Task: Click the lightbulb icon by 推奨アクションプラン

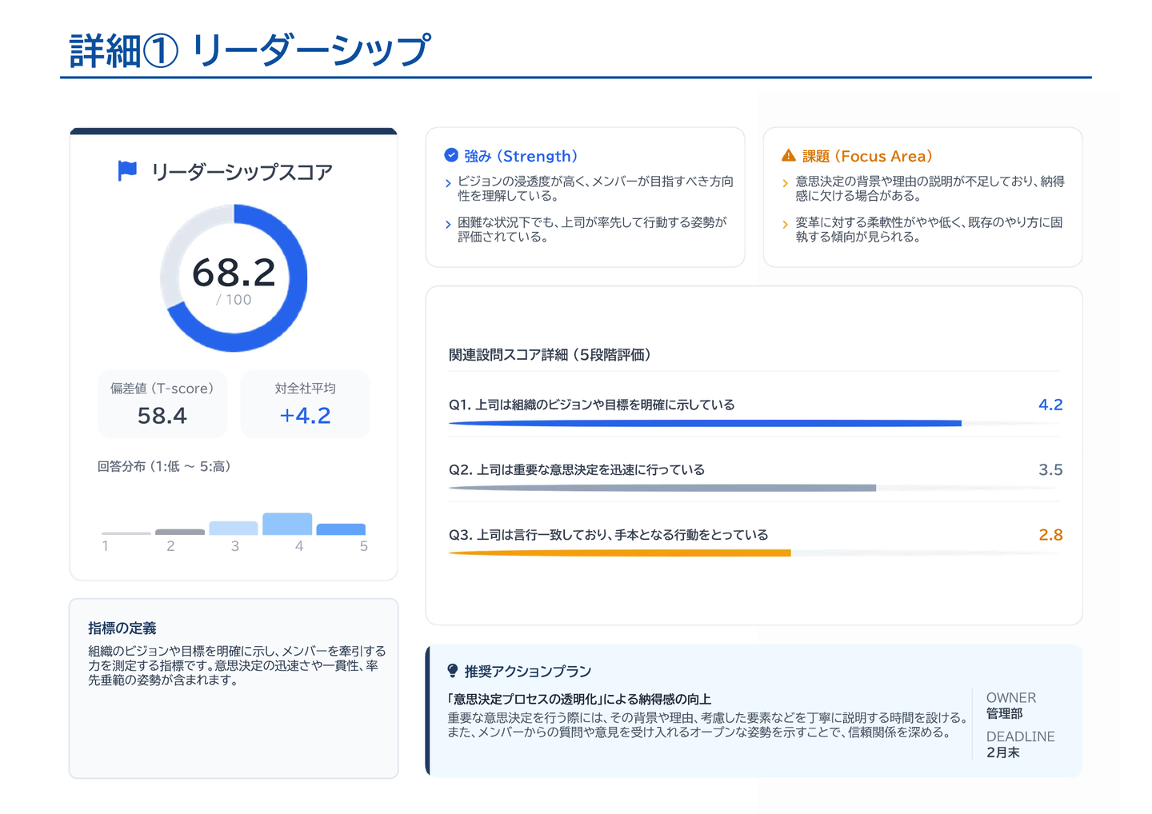Action: pos(453,671)
